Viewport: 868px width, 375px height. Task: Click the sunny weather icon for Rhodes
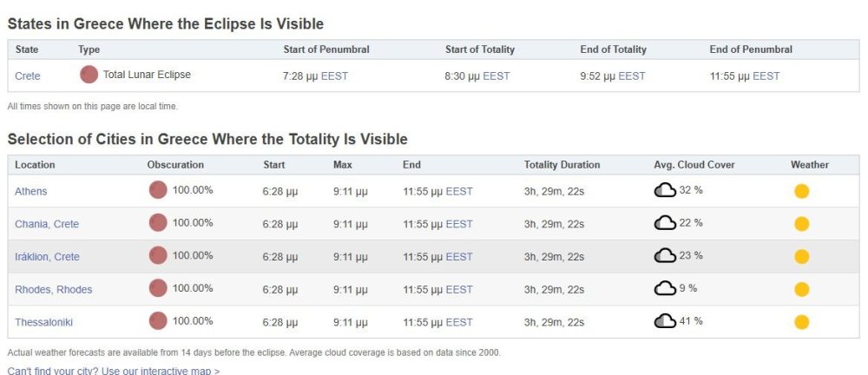click(x=801, y=290)
